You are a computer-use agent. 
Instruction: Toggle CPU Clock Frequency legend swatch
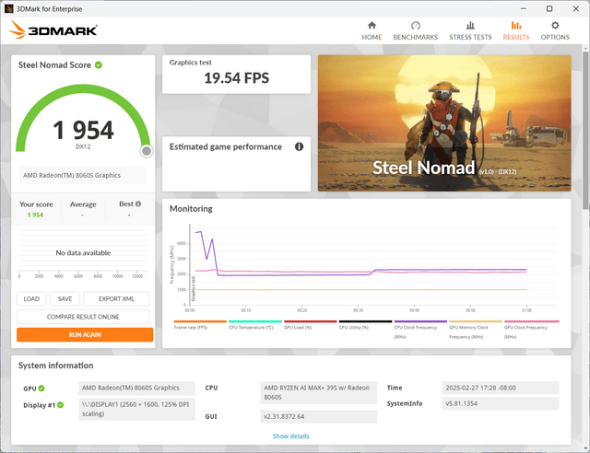pos(420,321)
